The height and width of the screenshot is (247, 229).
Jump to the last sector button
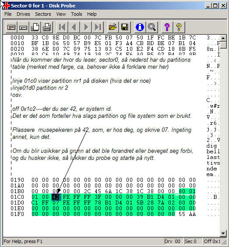pyautogui.click(x=98, y=27)
